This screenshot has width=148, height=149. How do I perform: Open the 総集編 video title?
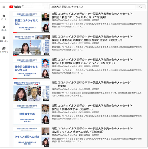pyautogui.click(x=91, y=84)
